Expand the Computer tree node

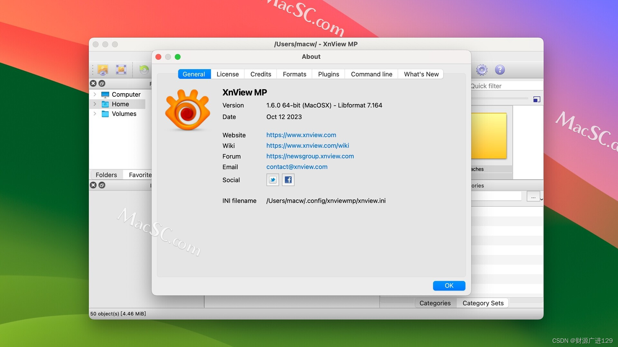tap(95, 94)
